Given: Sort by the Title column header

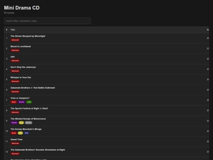Looking at the screenshot, I should (13, 30).
